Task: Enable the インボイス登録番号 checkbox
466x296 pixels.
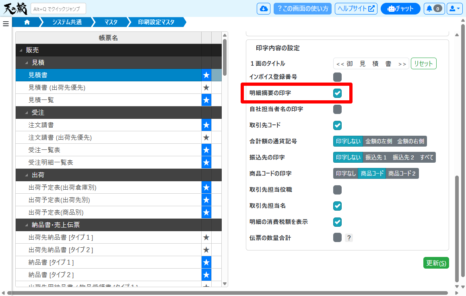Action: click(337, 77)
